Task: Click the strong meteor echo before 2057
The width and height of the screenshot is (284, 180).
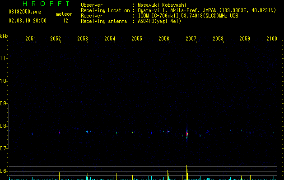Action: 187,134
